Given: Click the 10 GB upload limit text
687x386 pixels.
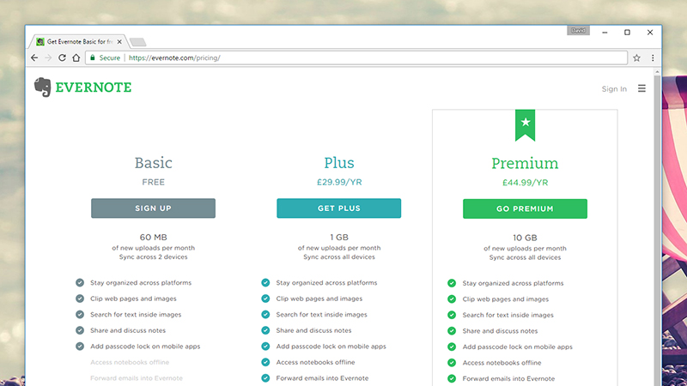Looking at the screenshot, I should [525, 238].
